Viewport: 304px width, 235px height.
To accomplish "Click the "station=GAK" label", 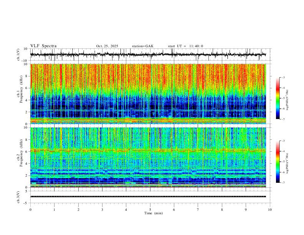I will click(x=142, y=46).
